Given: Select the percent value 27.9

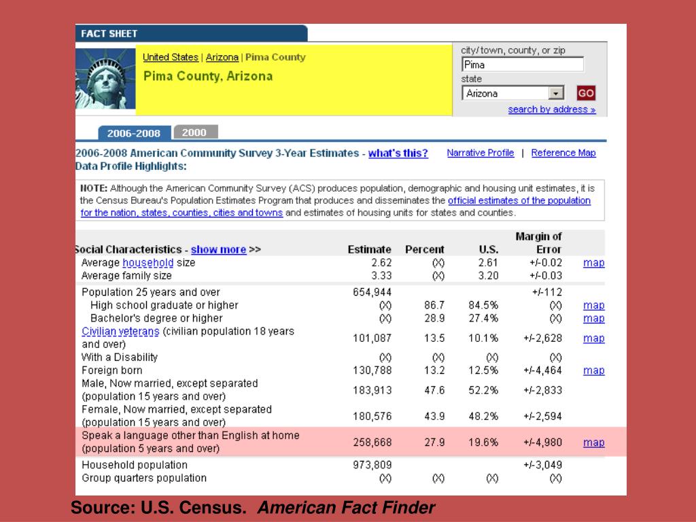Looking at the screenshot, I should [x=434, y=442].
